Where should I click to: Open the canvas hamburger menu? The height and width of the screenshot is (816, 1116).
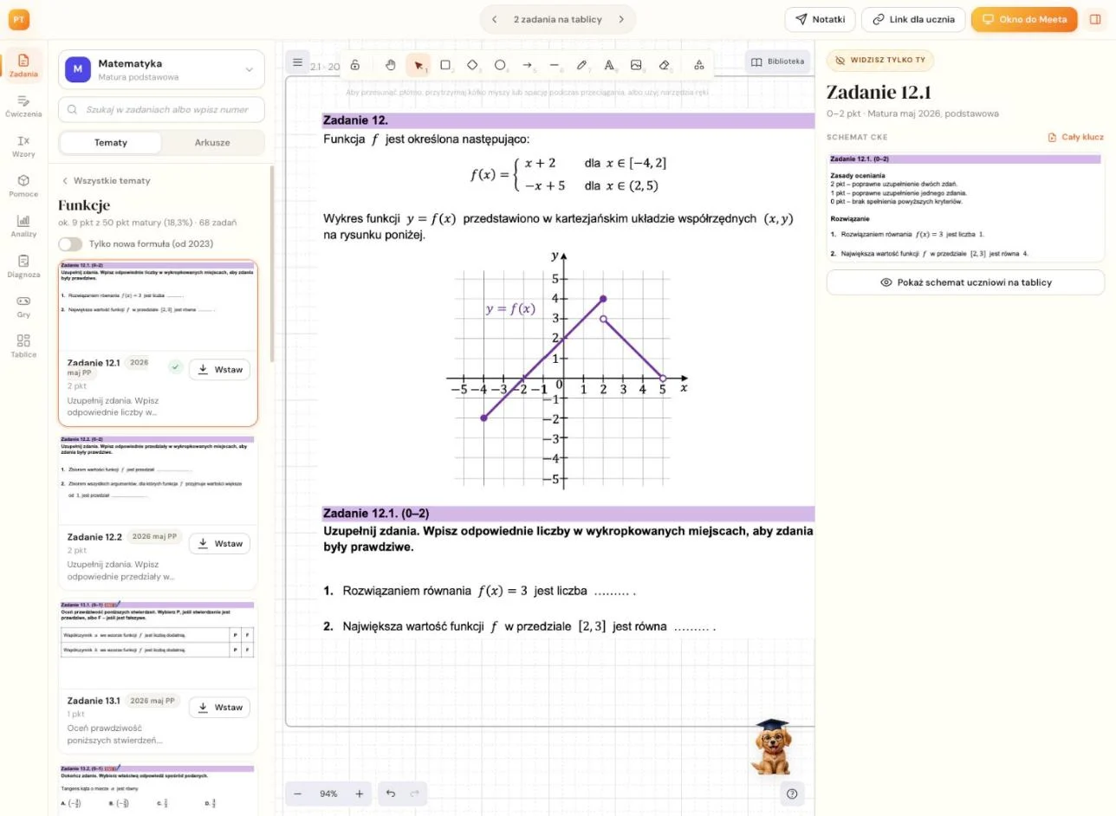(297, 62)
